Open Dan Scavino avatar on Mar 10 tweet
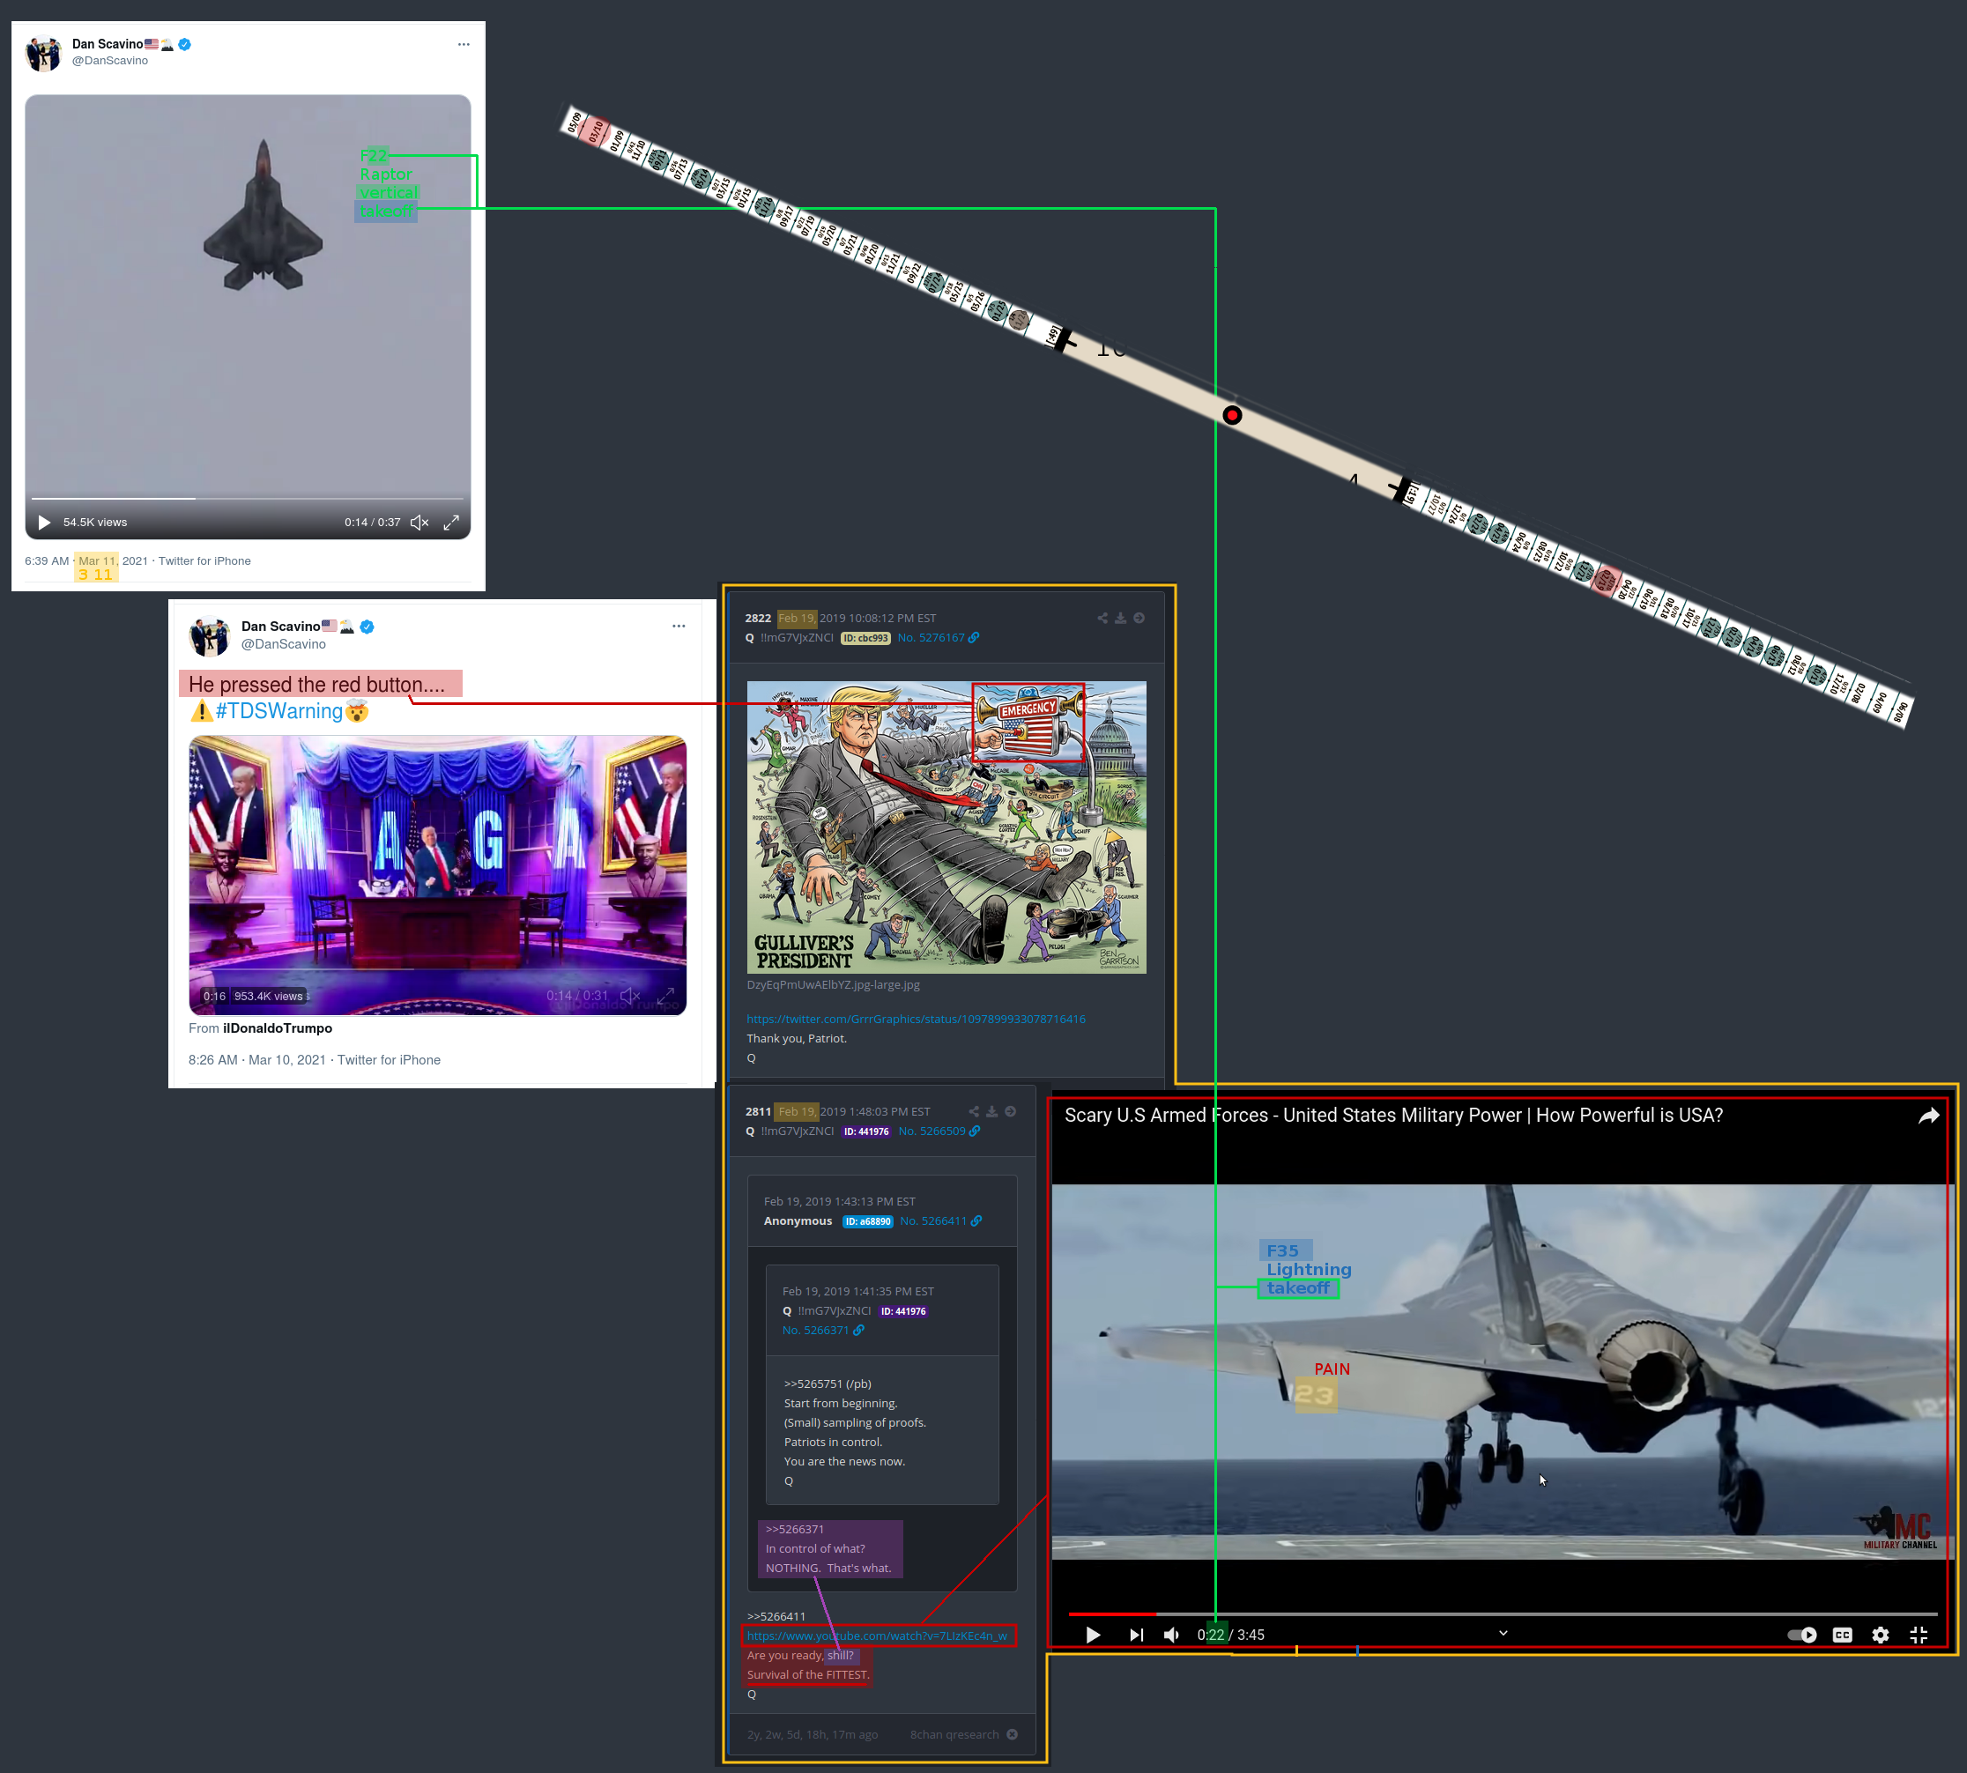The width and height of the screenshot is (1967, 1773). (210, 636)
